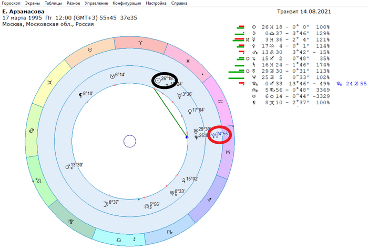This screenshot has height=249, width=368.
Task: Click the chart title Е. Арзамасова
Action: [x=23, y=12]
